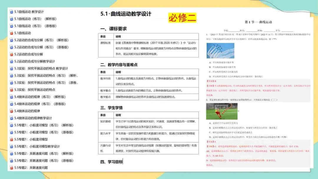Select file name 5.4抛体运动的规律教学设计

33,118
